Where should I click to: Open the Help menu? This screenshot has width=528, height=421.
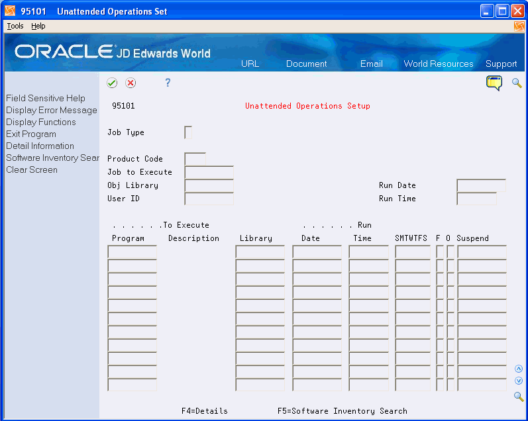(x=38, y=26)
